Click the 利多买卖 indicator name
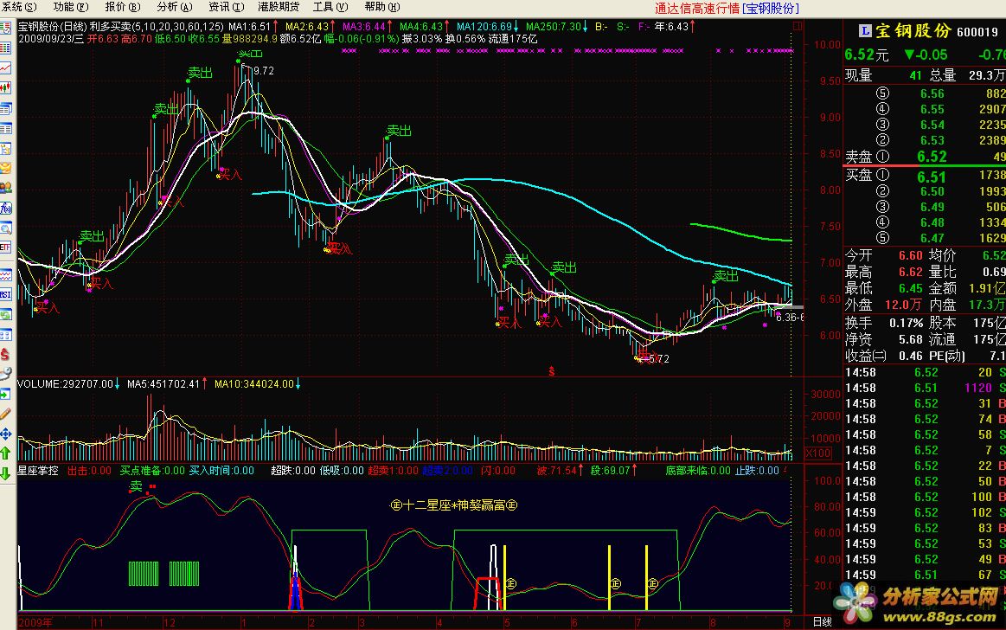The height and width of the screenshot is (630, 1006). (111, 26)
